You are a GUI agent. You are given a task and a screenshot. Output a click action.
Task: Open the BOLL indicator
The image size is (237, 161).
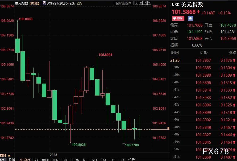(56, 160)
